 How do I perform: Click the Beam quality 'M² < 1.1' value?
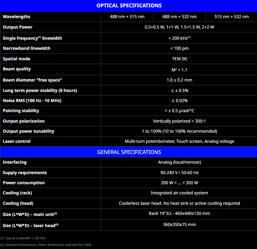179,70
